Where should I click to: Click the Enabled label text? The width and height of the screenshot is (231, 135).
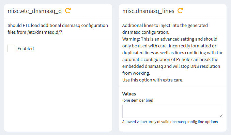[26, 48]
